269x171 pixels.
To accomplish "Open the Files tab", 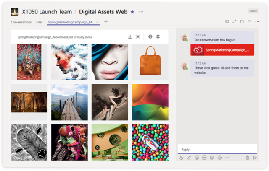I will 39,22.
